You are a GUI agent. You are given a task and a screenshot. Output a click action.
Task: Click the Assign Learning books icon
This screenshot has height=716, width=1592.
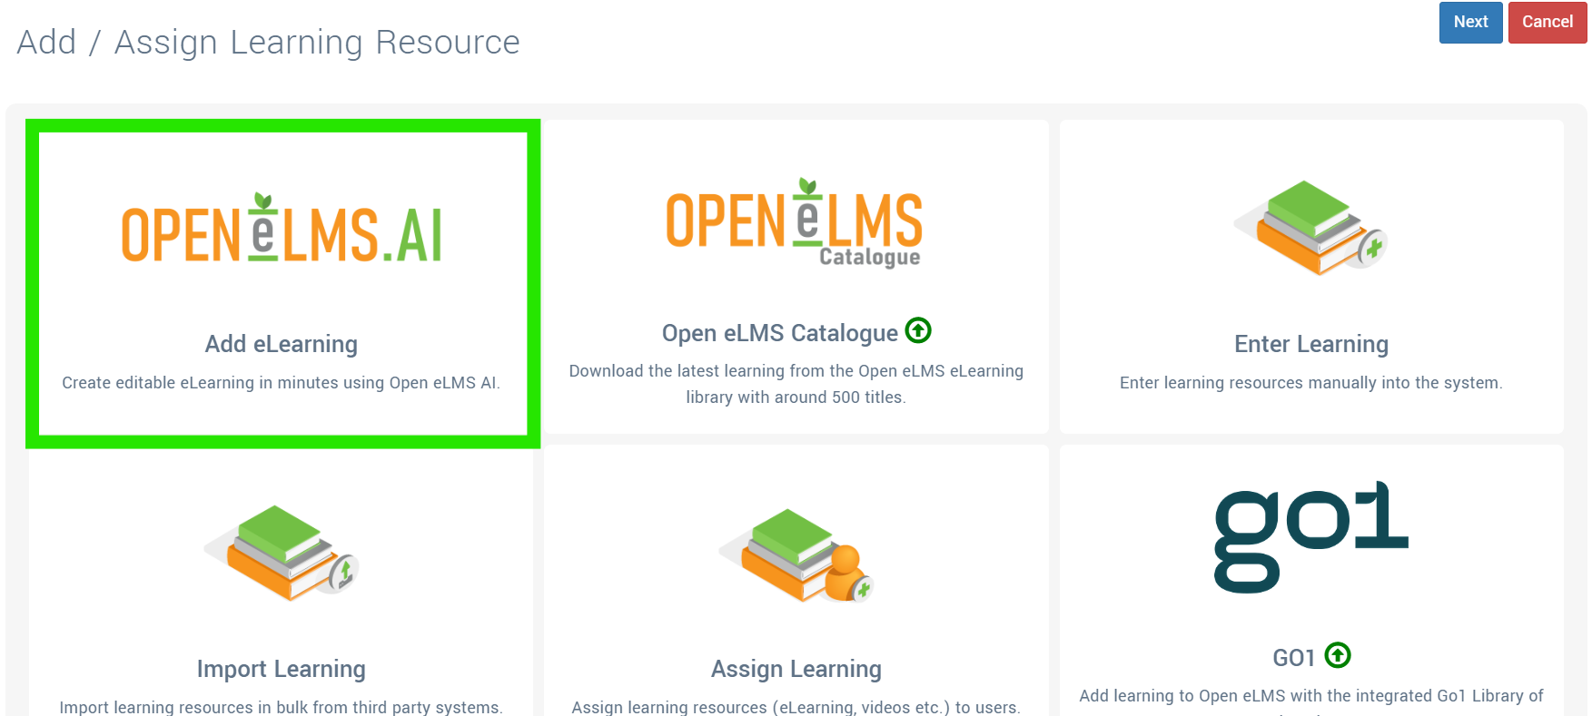tap(796, 554)
